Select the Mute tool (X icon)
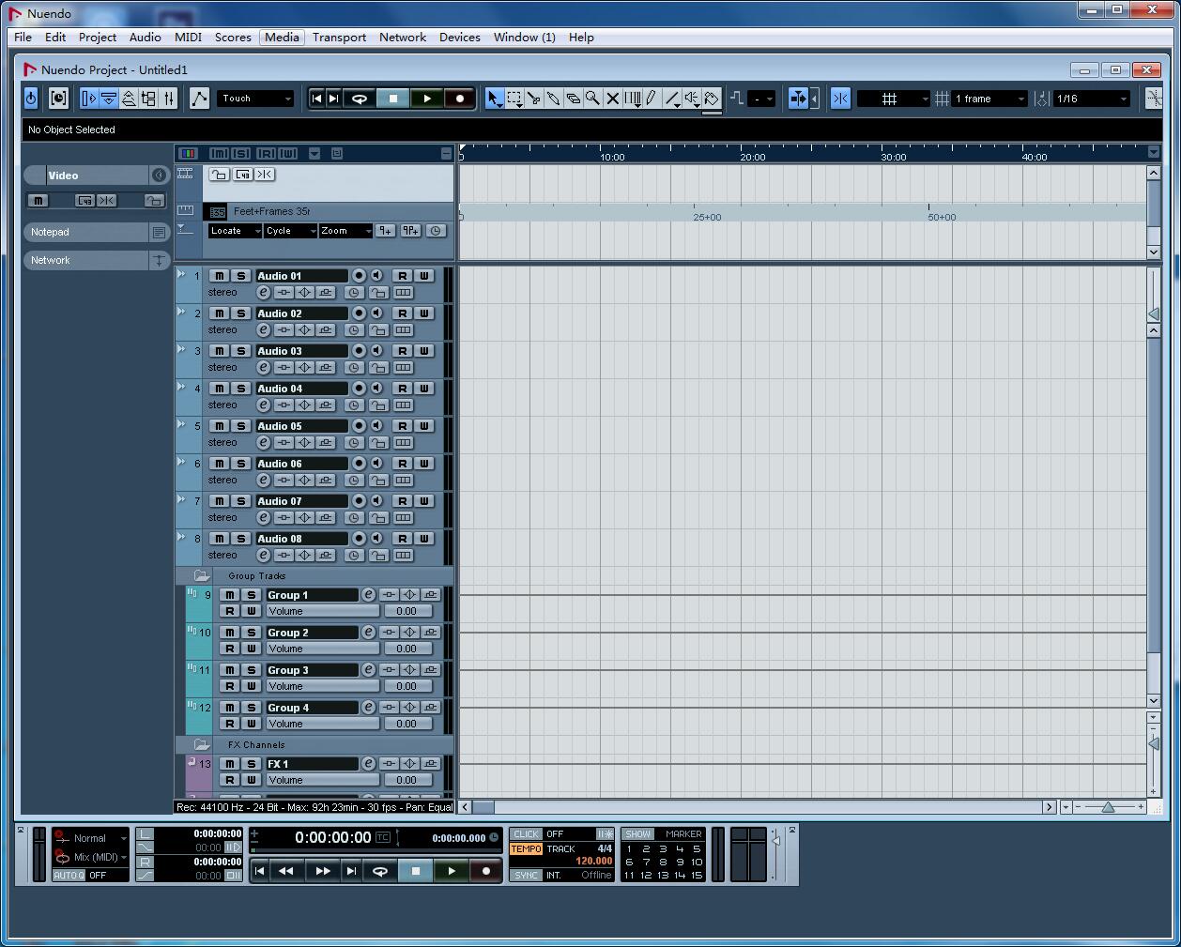1181x947 pixels. click(611, 99)
